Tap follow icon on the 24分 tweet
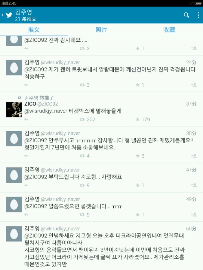203x270 pixels. click(194, 85)
